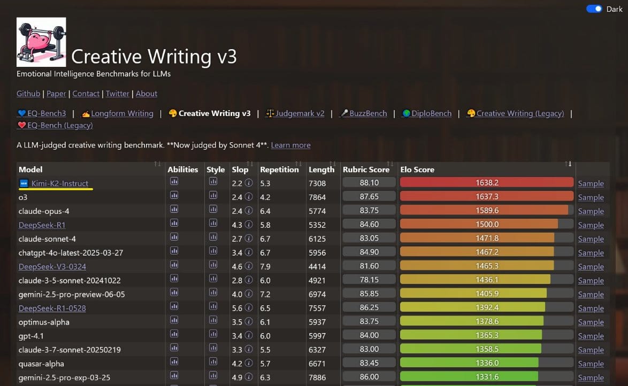Open Abilities chart icon for gemini-2.5-pro-exp-03-25
This screenshot has height=386, width=628.
tap(174, 376)
